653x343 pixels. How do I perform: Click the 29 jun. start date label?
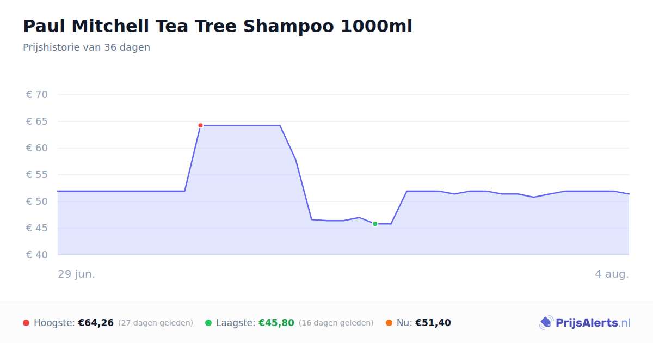(77, 274)
